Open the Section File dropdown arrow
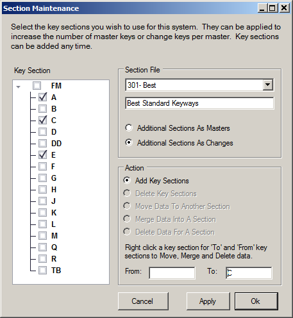This screenshot has width=293, height=318. [x=267, y=85]
